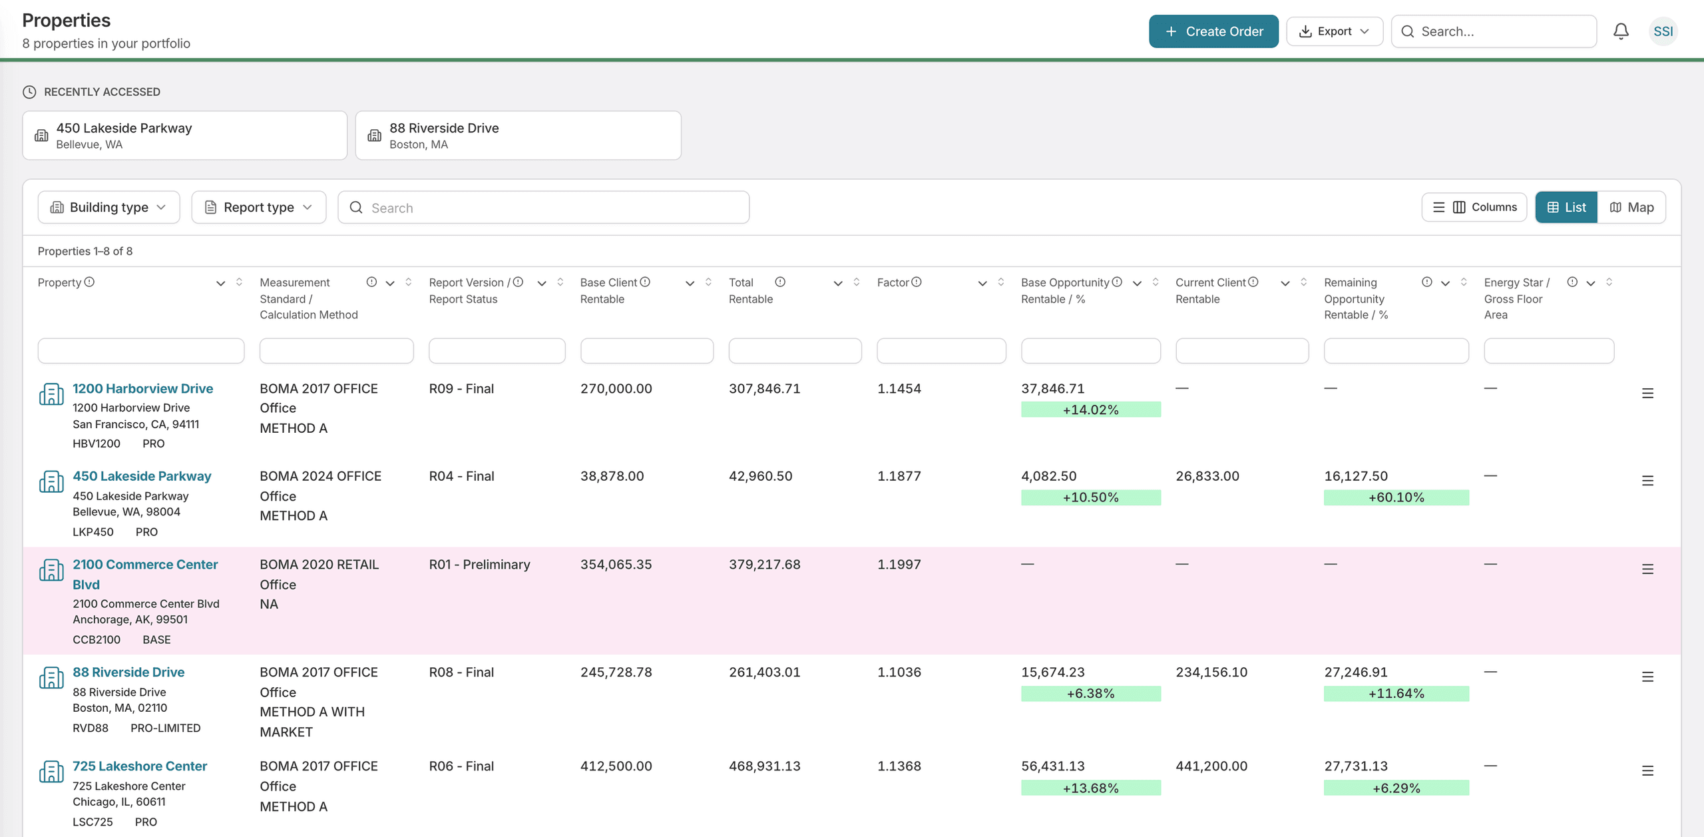
Task: Click the Energy Star filter input
Action: (x=1549, y=351)
